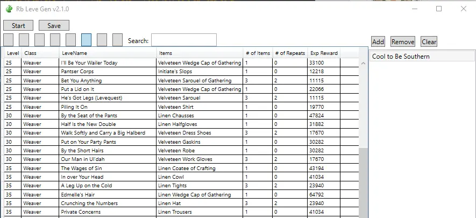This screenshot has height=218, width=476.
Task: Click the table's vertical scrollbar thumb
Action: pyautogui.click(x=364, y=183)
